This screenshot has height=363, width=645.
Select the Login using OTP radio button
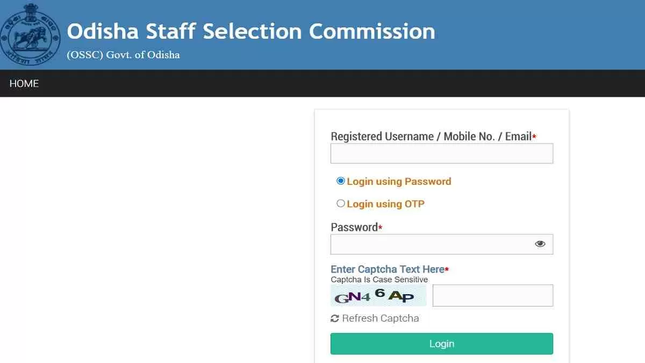coord(340,203)
